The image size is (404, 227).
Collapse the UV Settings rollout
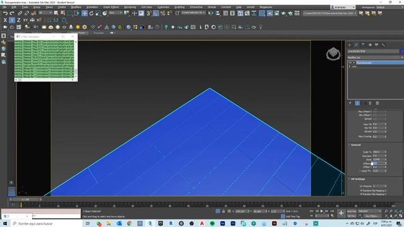357,179
